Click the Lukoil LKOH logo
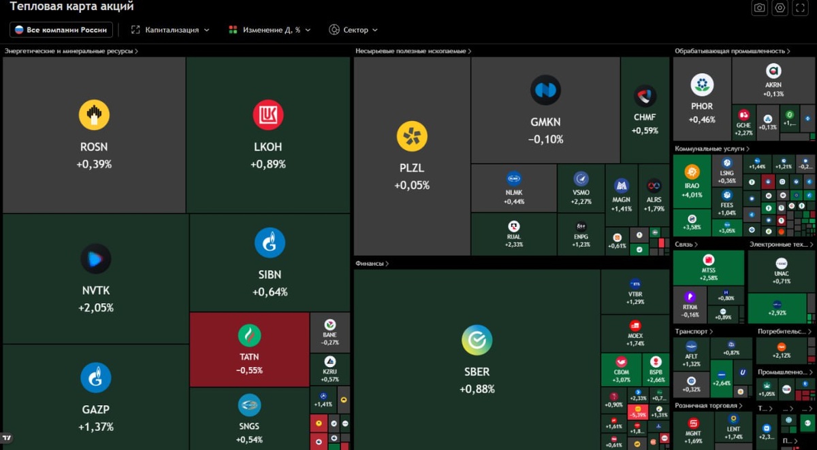This screenshot has height=450, width=817. coord(268,115)
